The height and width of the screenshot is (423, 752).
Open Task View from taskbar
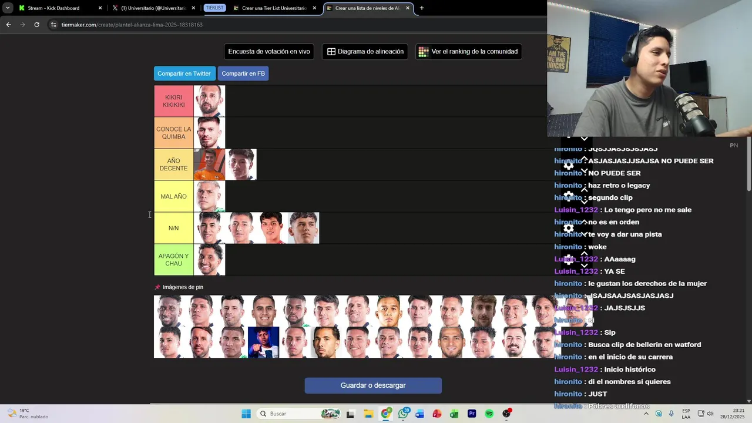(x=351, y=414)
